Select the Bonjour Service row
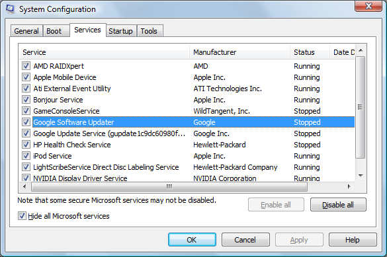The height and width of the screenshot is (257, 387). (x=187, y=100)
